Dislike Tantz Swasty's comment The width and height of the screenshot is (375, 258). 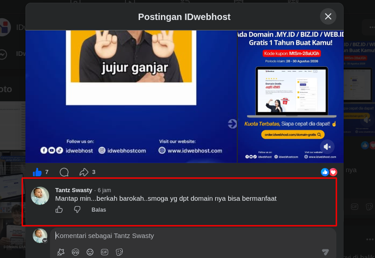(77, 209)
